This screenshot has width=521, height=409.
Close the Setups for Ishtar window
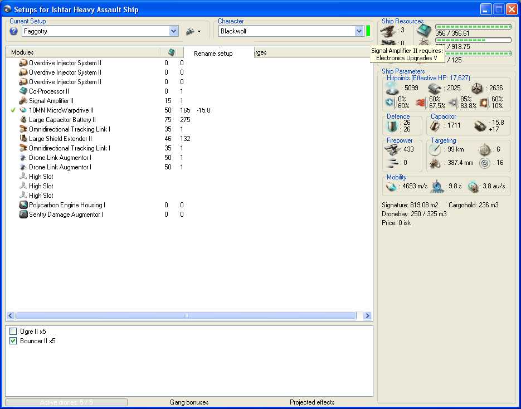click(512, 9)
